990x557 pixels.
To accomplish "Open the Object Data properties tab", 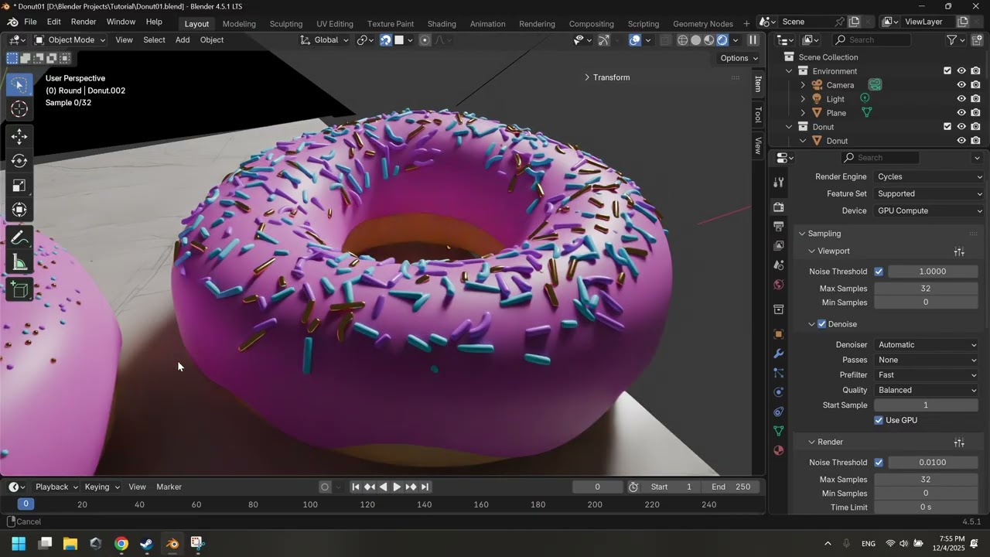I will pos(779,431).
